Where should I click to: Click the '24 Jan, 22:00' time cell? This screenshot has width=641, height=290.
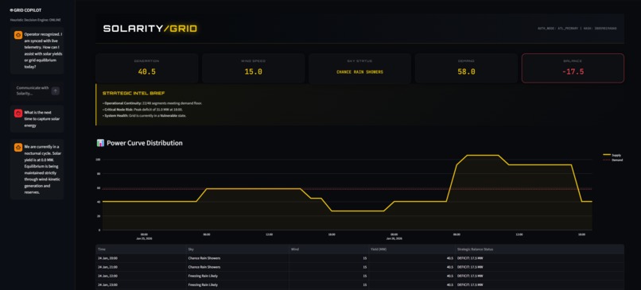pos(141,276)
